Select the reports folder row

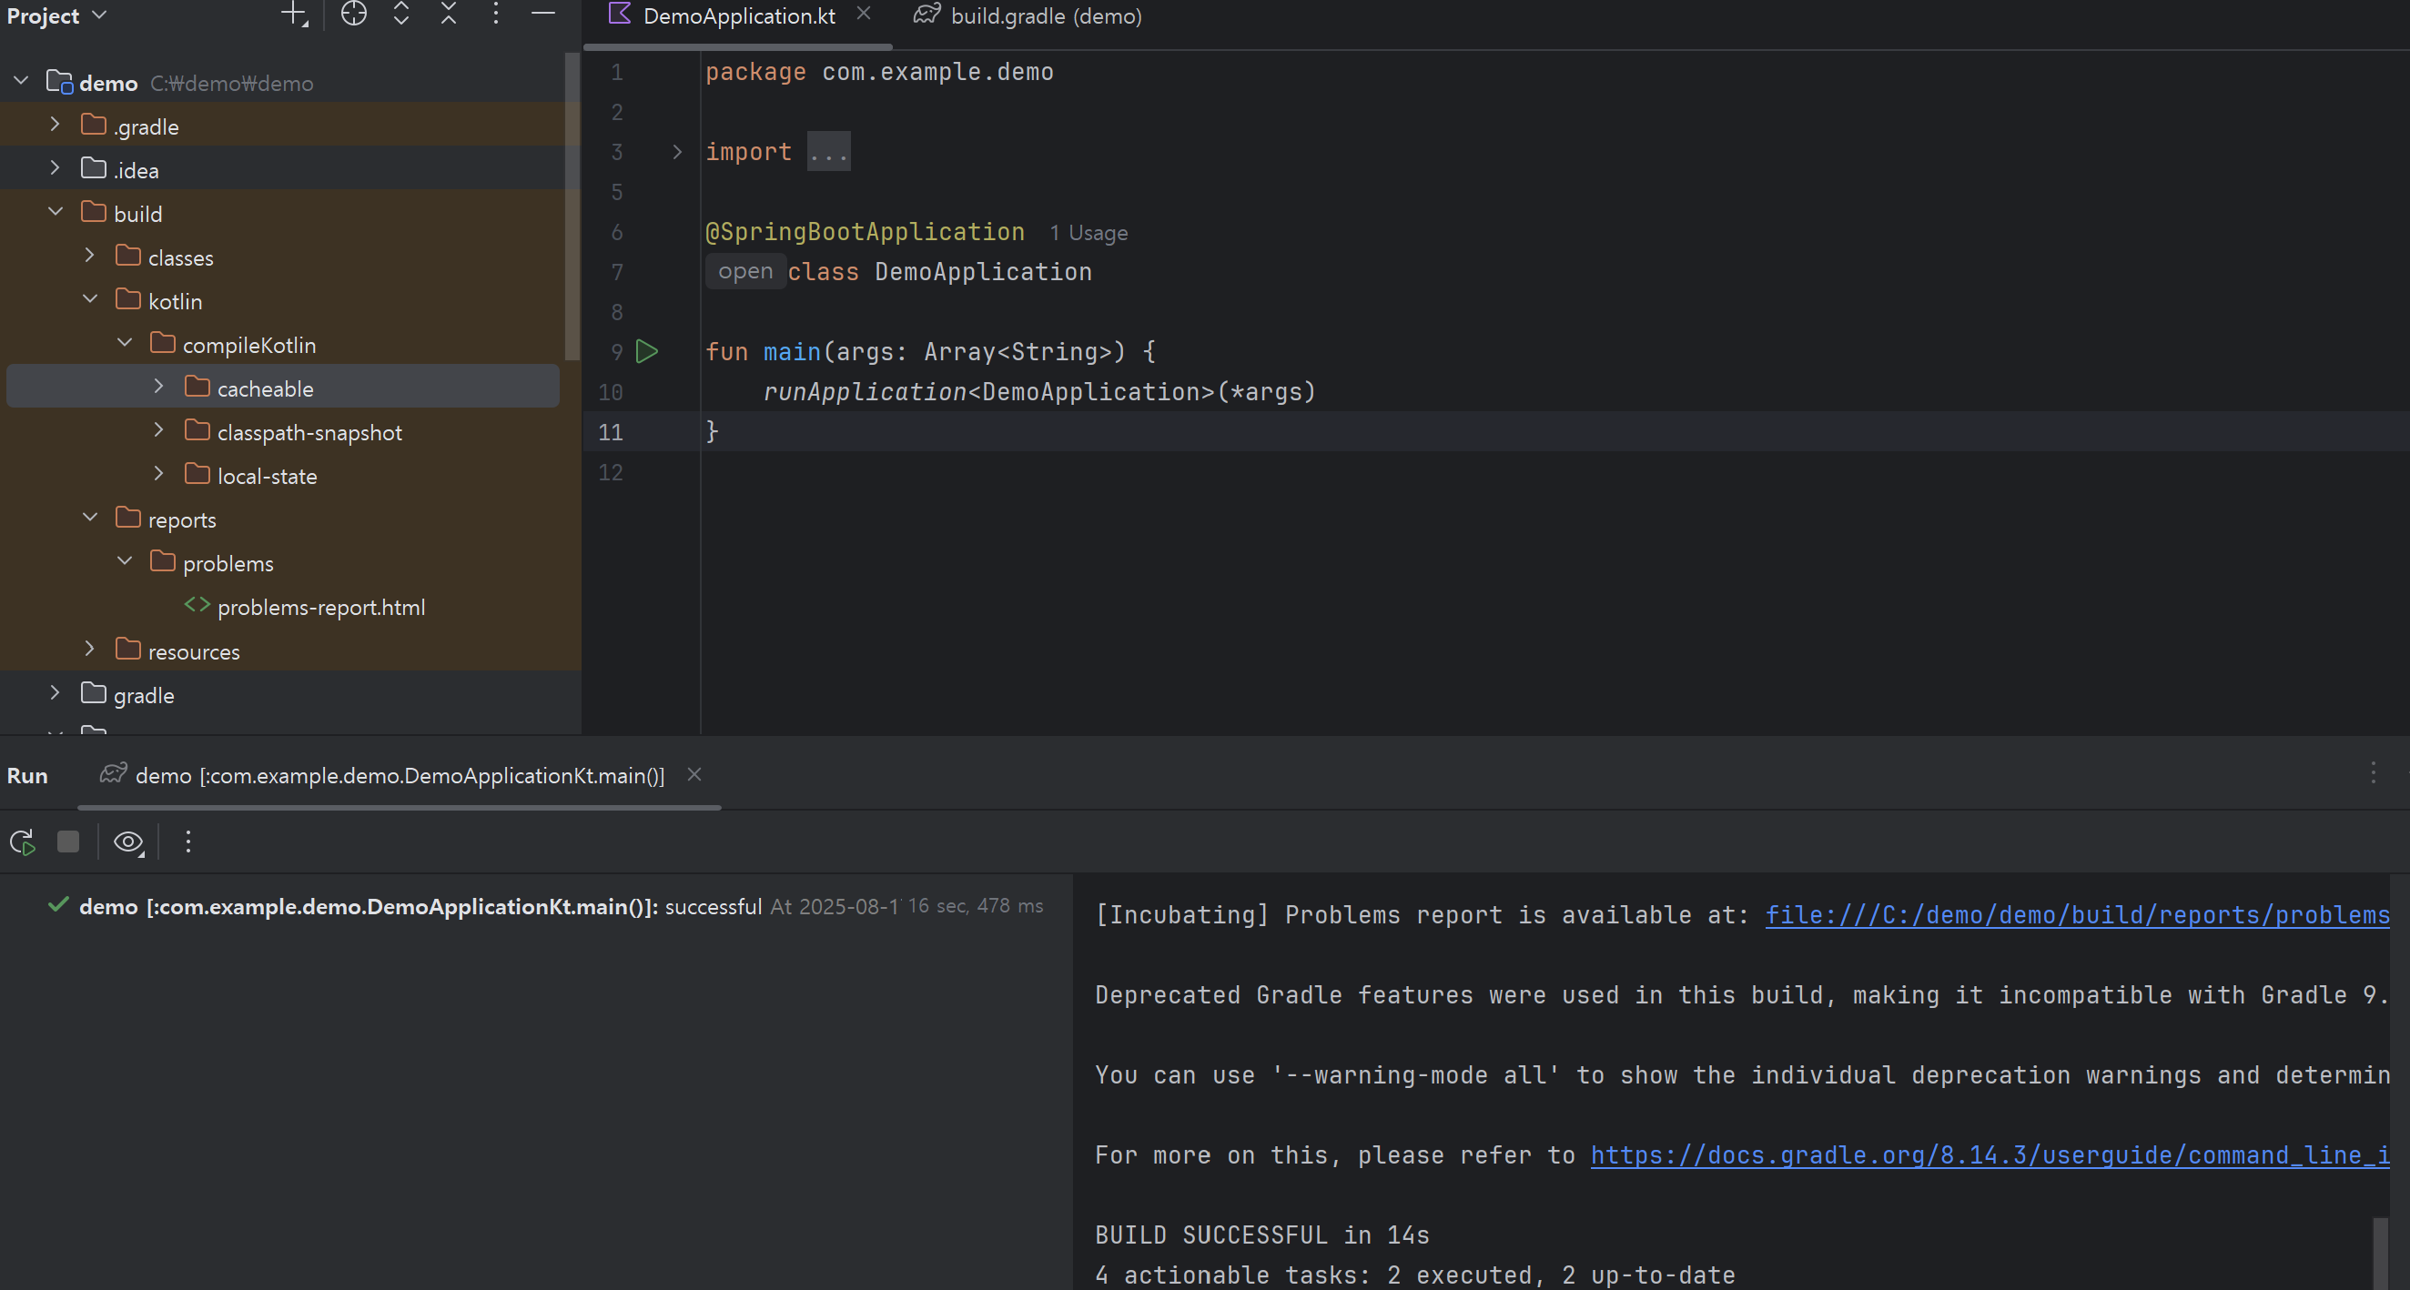[x=282, y=519]
